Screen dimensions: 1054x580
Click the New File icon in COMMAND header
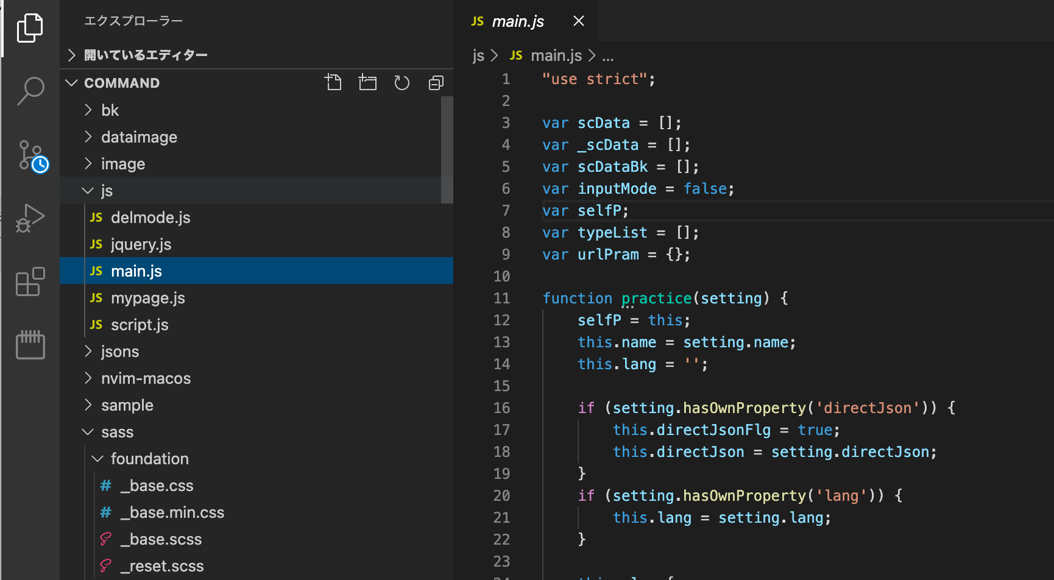(333, 82)
